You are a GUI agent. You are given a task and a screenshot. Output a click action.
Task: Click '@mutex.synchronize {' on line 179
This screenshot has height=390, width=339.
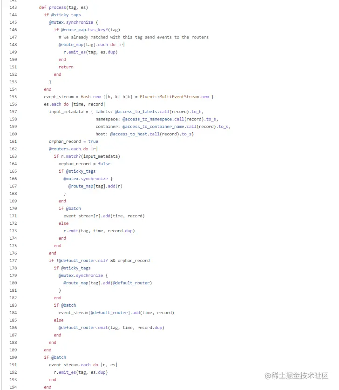[83, 276]
